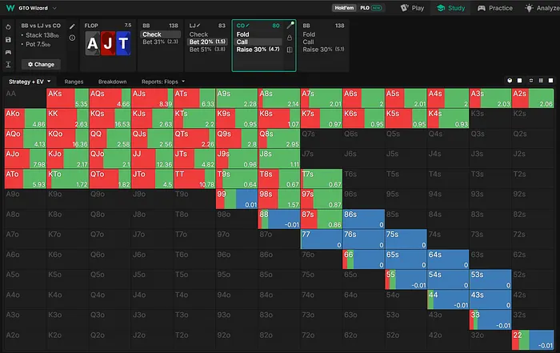Viewport: 560px width, 353px height.
Task: Click the gamepad practice icon in sidebar
Action: [8, 52]
